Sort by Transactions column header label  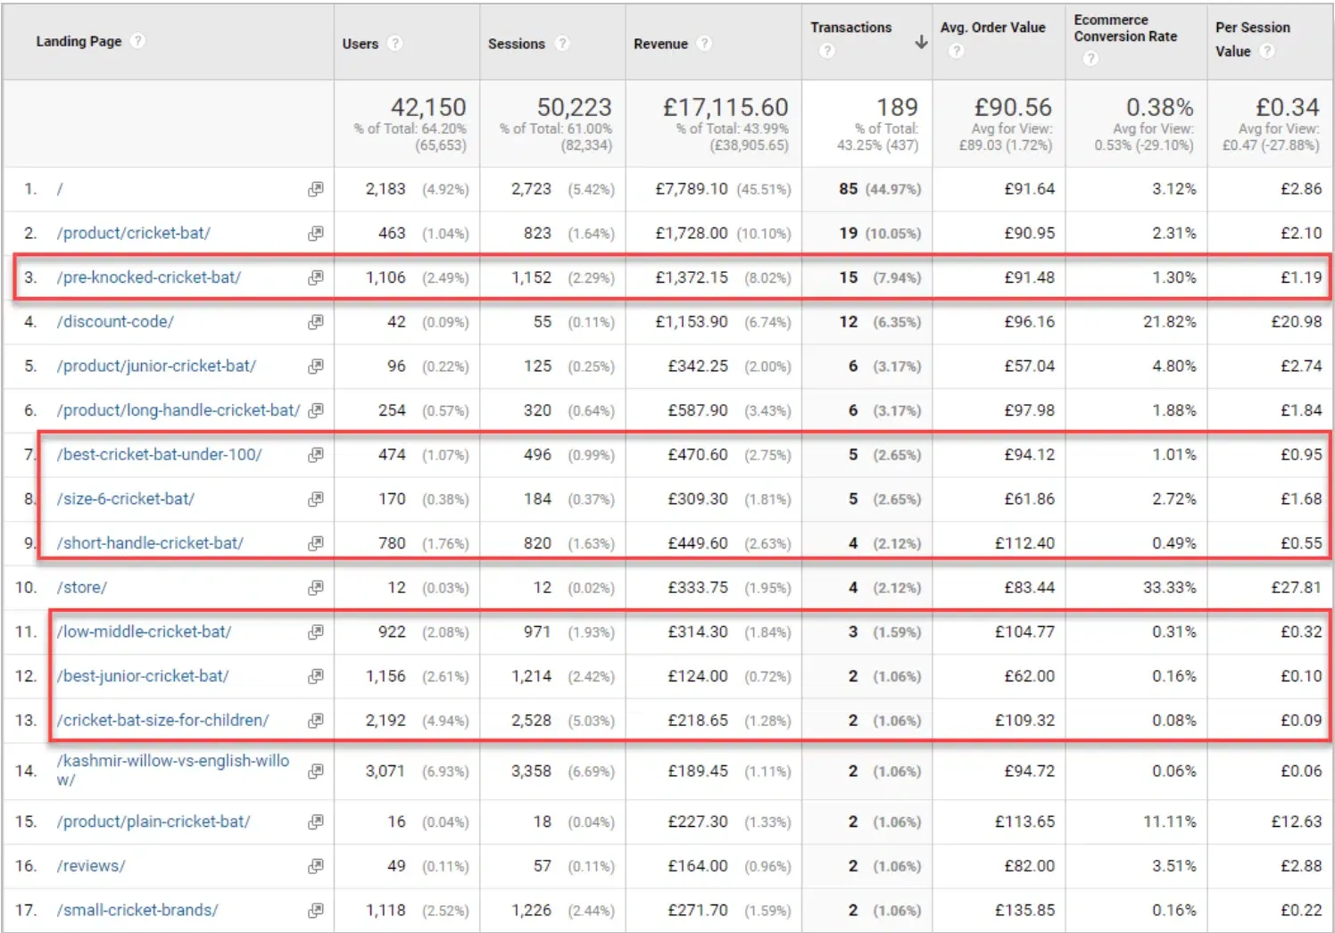click(851, 28)
